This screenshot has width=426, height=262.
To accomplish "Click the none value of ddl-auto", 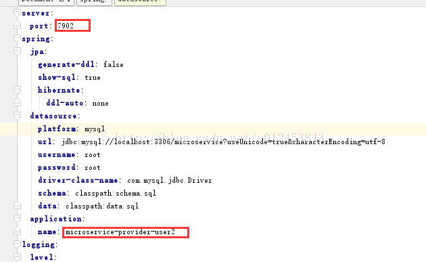I will [100, 104].
